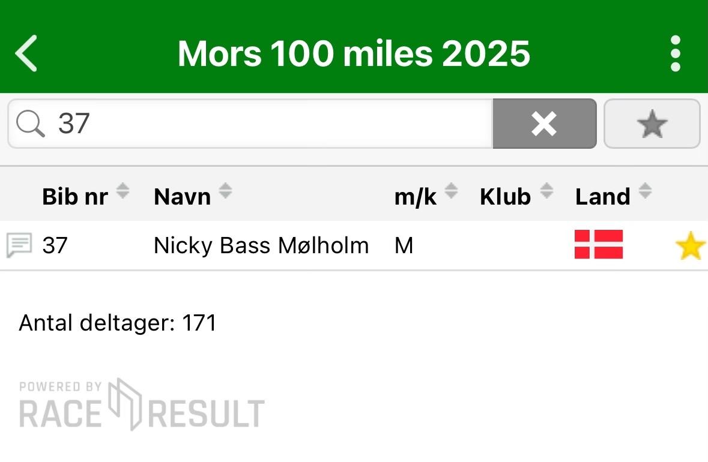Sort by Klub column arrows
Viewport: 708px width, 462px height.
tap(546, 191)
